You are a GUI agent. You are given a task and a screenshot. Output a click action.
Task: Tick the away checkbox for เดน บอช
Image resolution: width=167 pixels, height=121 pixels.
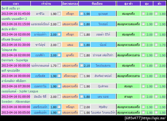pyautogui.click(x=82, y=96)
